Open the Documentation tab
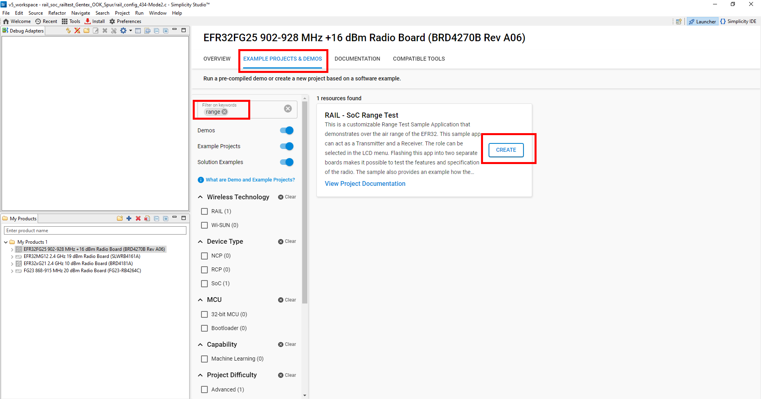Image resolution: width=761 pixels, height=399 pixels. [x=357, y=59]
